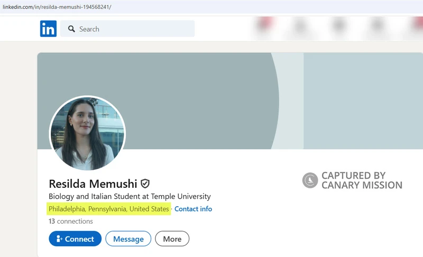
Task: Click the profile cover banner image
Action: click(x=230, y=101)
